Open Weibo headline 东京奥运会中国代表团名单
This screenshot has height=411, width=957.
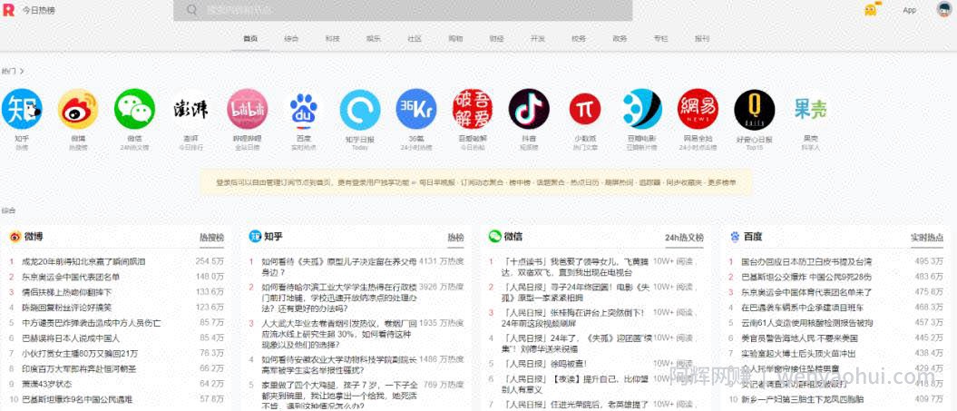[71, 277]
